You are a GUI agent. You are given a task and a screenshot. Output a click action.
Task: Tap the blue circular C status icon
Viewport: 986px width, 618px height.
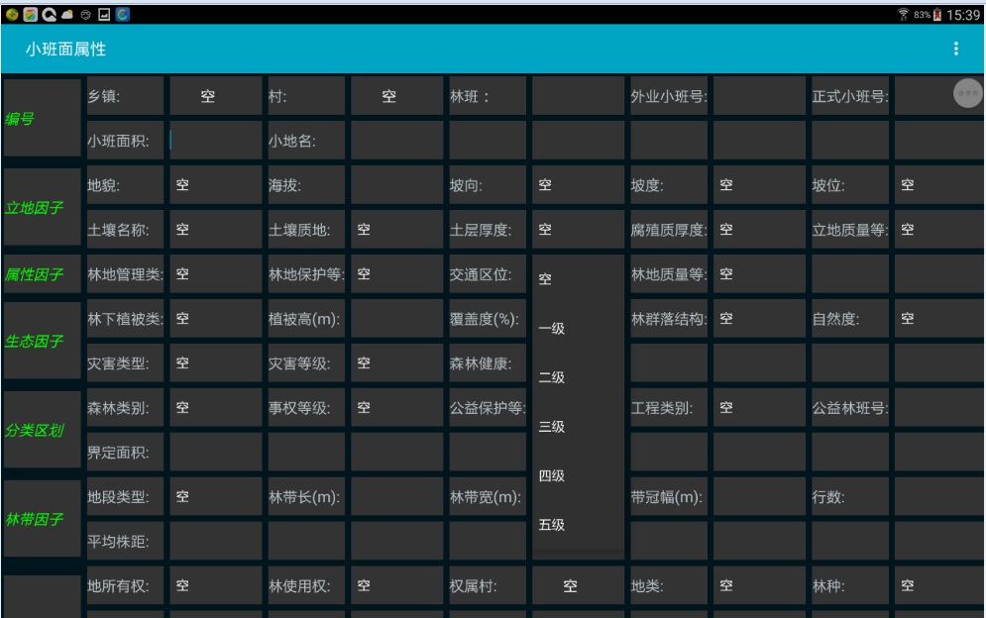coord(122,15)
